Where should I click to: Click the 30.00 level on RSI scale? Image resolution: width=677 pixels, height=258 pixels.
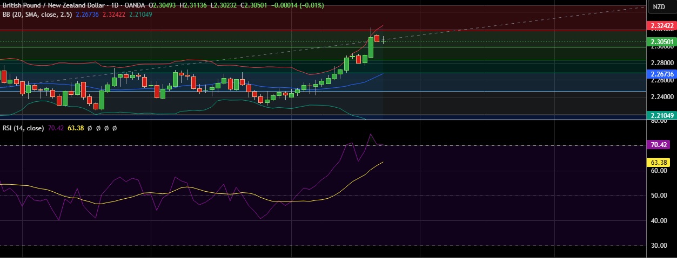point(661,246)
